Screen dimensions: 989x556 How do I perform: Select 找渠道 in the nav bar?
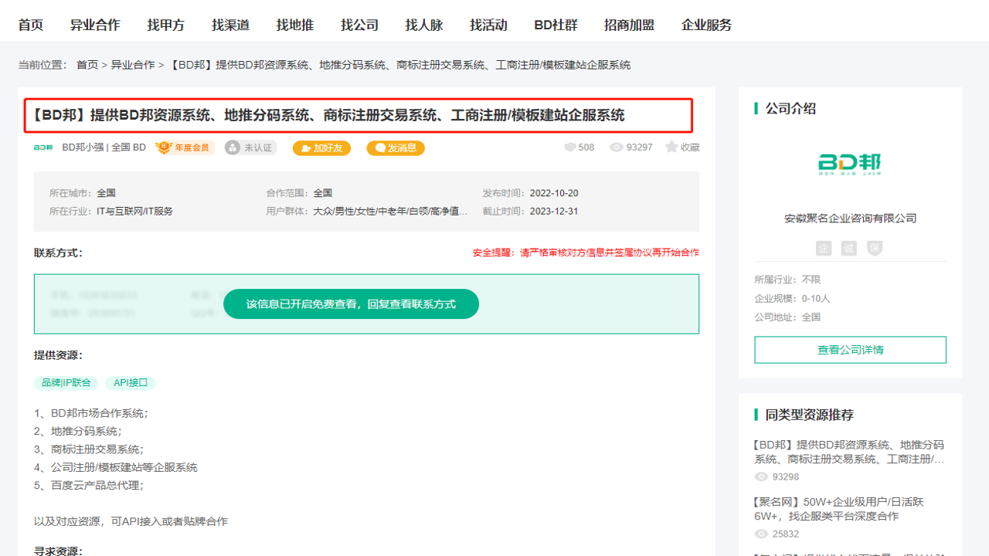231,25
